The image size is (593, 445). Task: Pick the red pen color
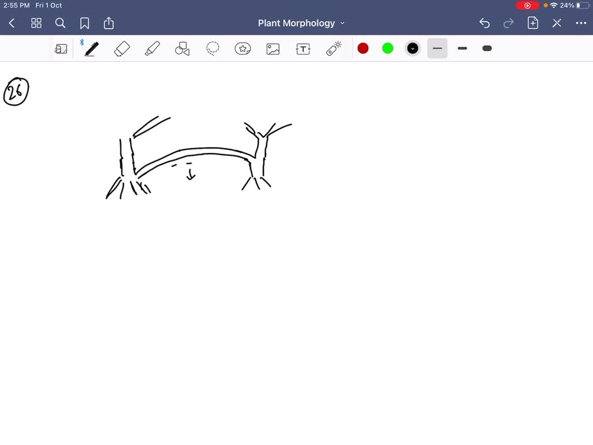click(363, 49)
